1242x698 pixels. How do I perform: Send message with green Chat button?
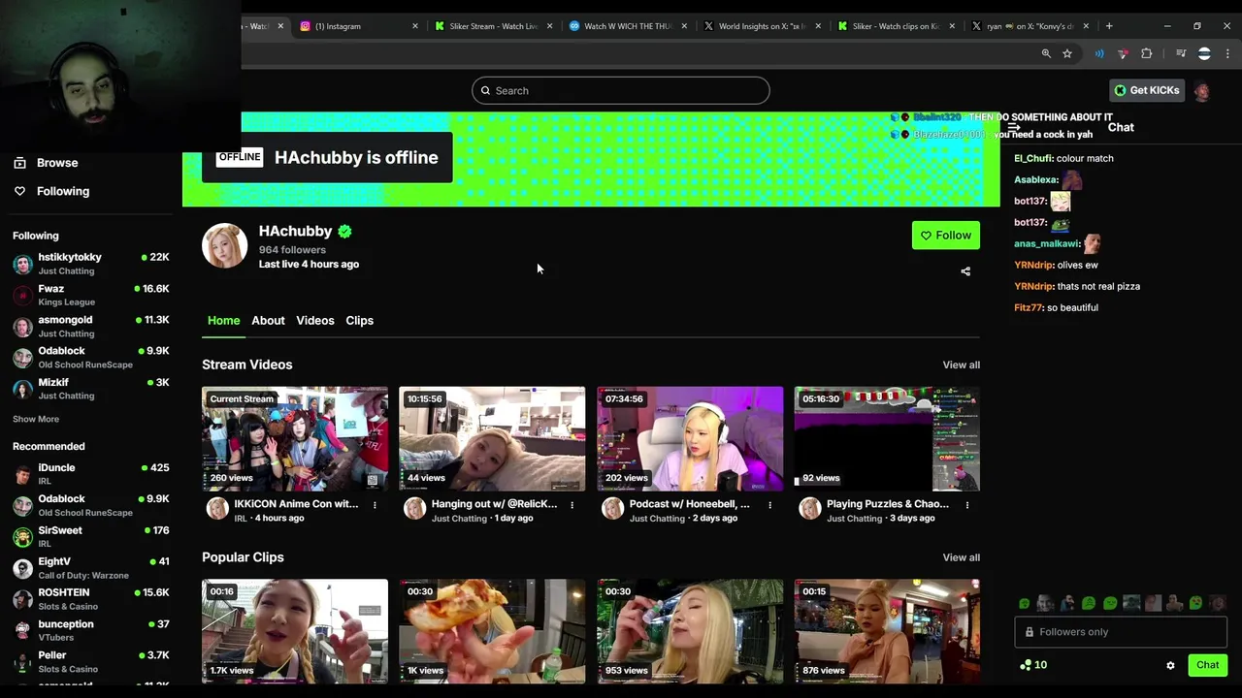(1207, 665)
